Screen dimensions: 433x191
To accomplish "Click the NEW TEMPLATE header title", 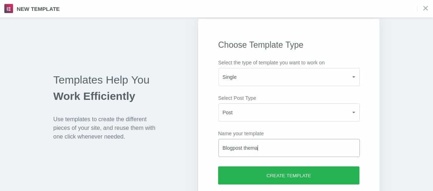I will 38,9.
